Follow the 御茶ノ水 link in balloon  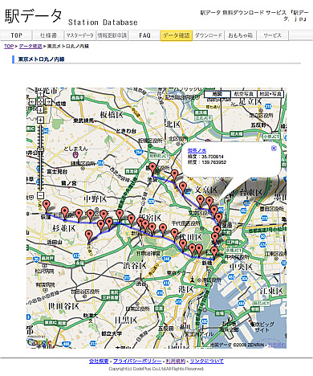[x=197, y=151]
